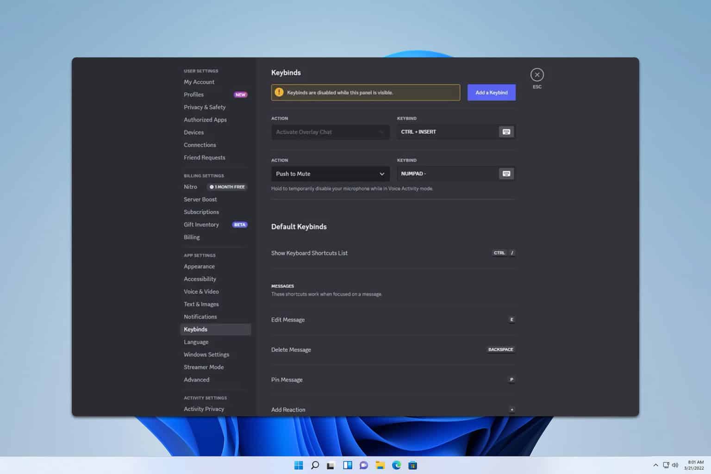This screenshot has height=474, width=711.
Task: Show hidden system tray icons chevron
Action: pos(655,465)
